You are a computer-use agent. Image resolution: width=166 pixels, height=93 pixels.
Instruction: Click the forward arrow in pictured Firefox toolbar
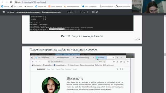coord(36,62)
